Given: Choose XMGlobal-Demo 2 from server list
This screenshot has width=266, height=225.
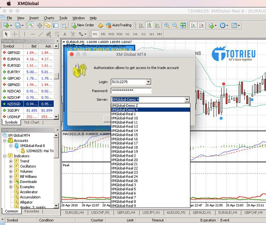Looking at the screenshot, I should [x=151, y=106].
